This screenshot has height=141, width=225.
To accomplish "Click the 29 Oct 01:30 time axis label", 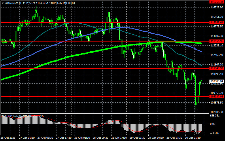I will click(137, 138).
